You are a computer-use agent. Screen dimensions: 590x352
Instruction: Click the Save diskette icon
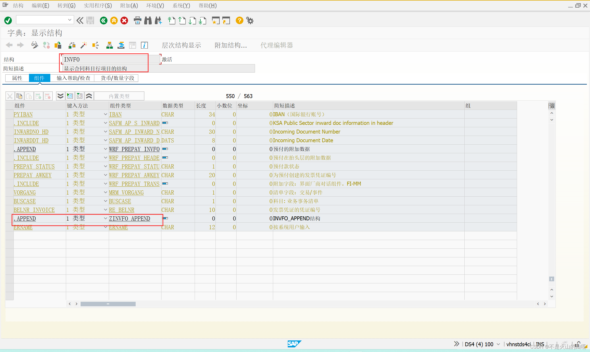click(x=90, y=20)
